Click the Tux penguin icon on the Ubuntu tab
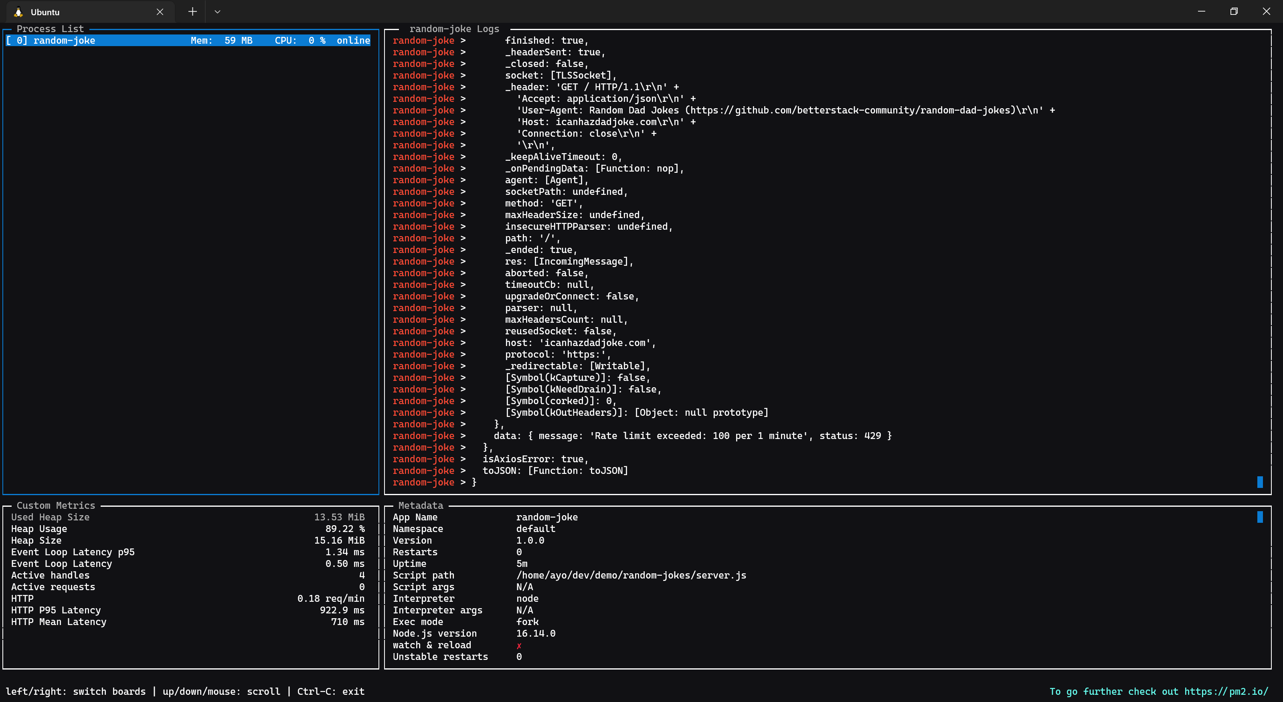 click(x=19, y=11)
